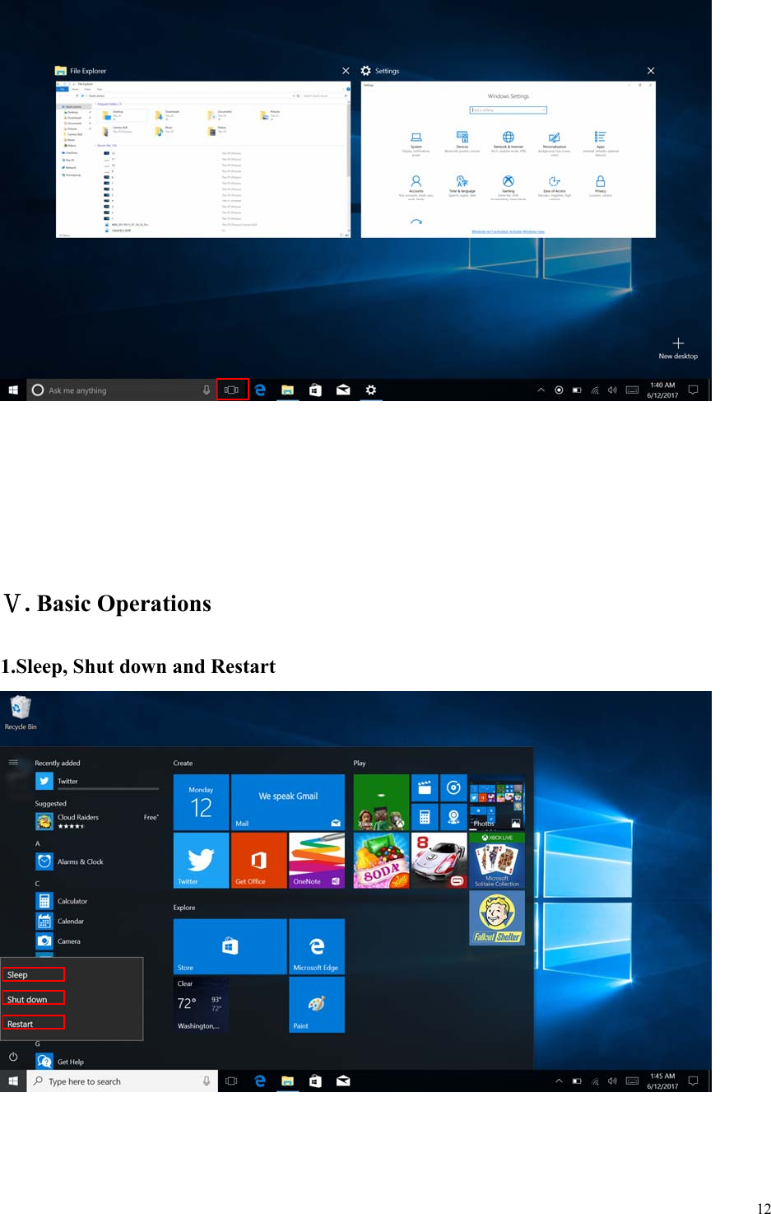Click New desktop plus button

(x=678, y=348)
